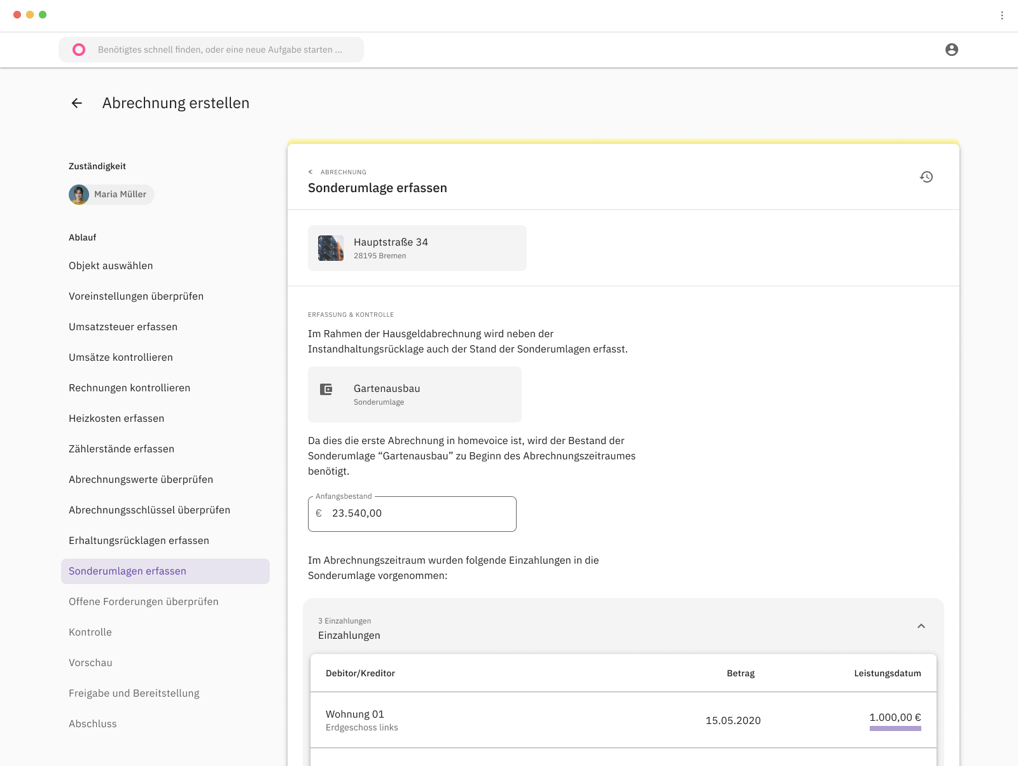The width and height of the screenshot is (1018, 766).
Task: Click the Gartenausbau wallet icon
Action: pyautogui.click(x=326, y=389)
